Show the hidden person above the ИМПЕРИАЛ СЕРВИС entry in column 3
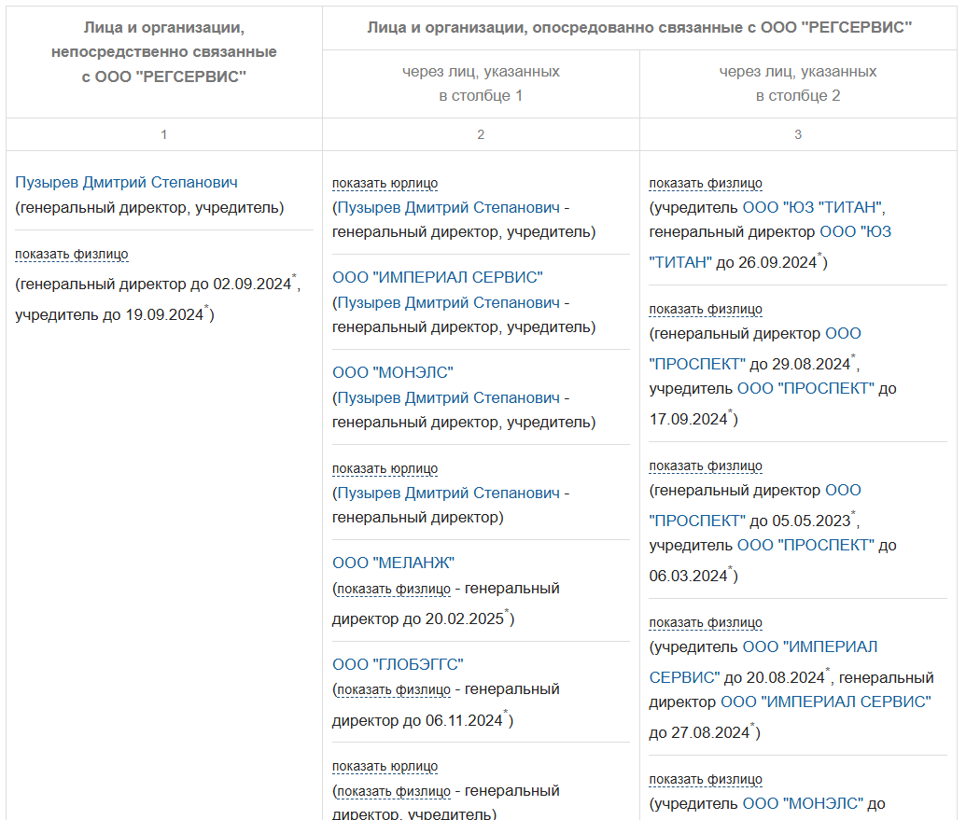 (x=706, y=622)
